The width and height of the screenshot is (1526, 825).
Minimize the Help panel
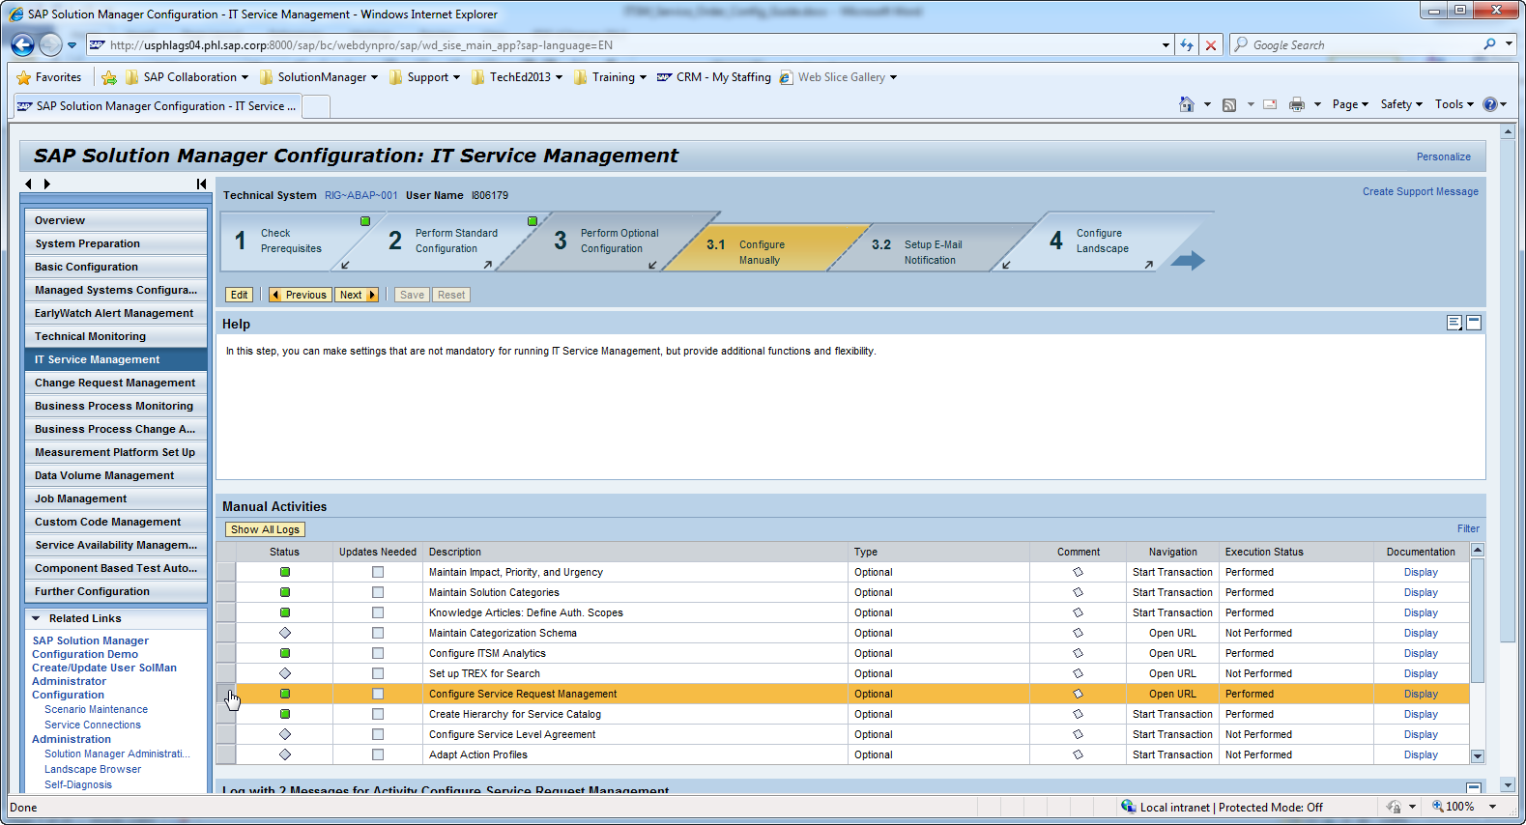[x=1474, y=323]
